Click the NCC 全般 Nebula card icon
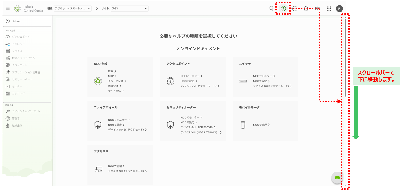 [x=98, y=81]
